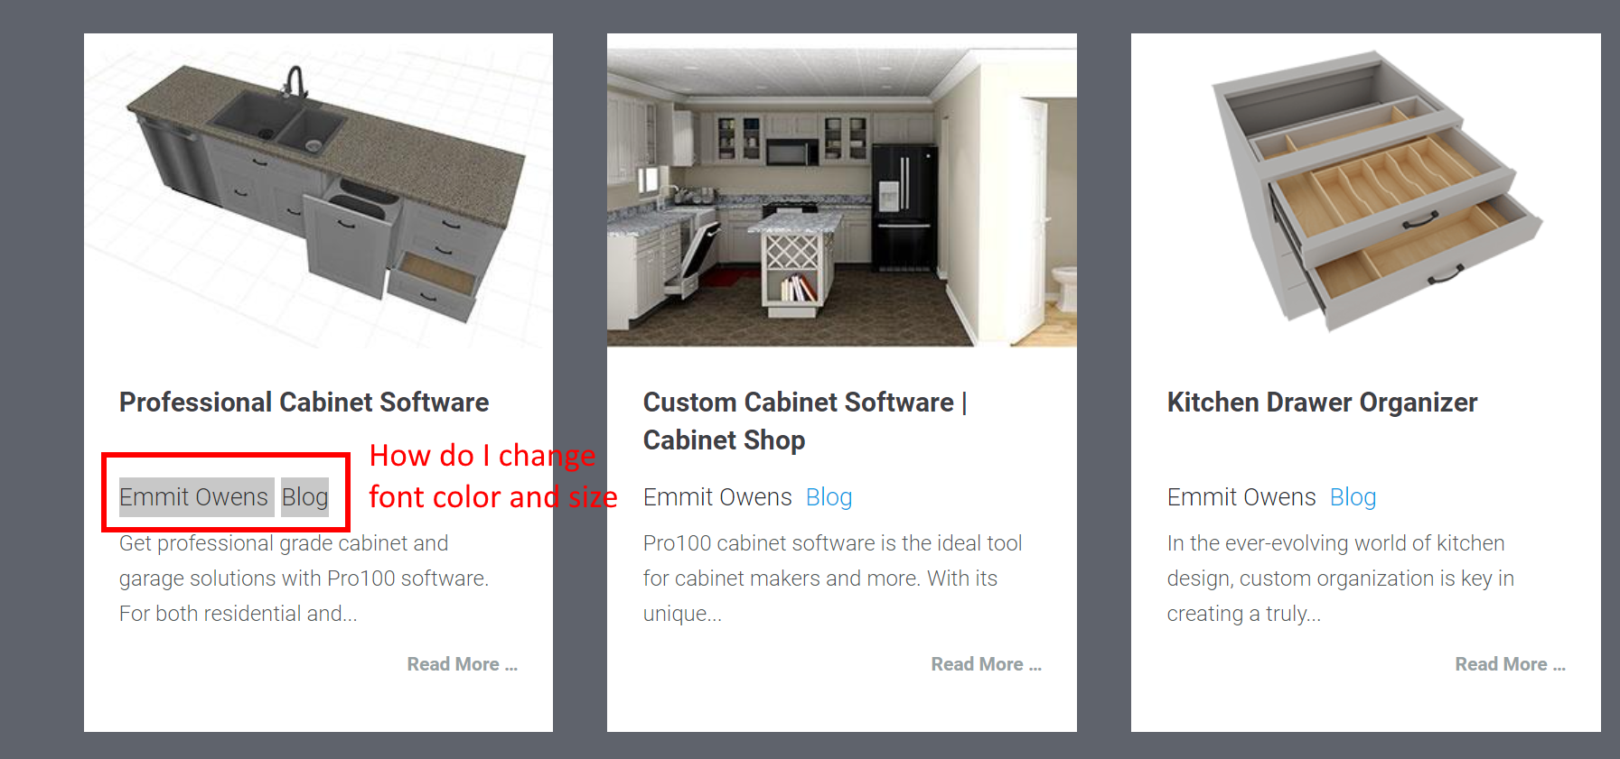The image size is (1620, 759).
Task: Open the Professional Cabinet Software title
Action: [304, 403]
